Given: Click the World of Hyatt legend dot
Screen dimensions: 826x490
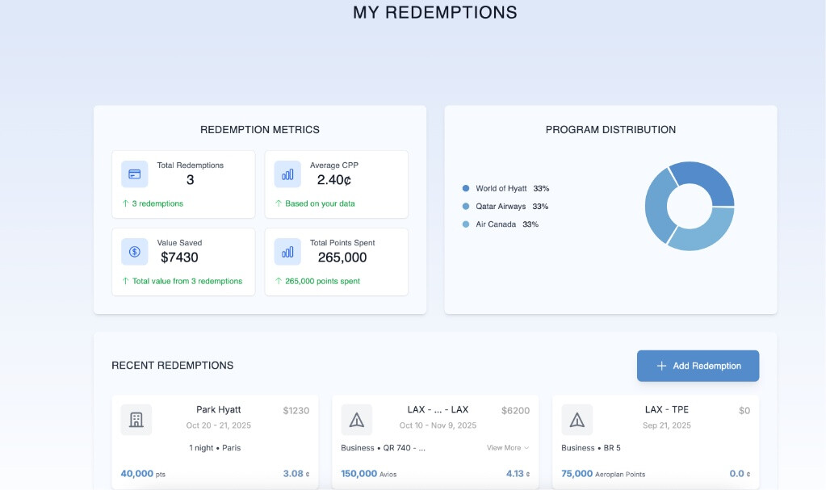Looking at the screenshot, I should (466, 188).
